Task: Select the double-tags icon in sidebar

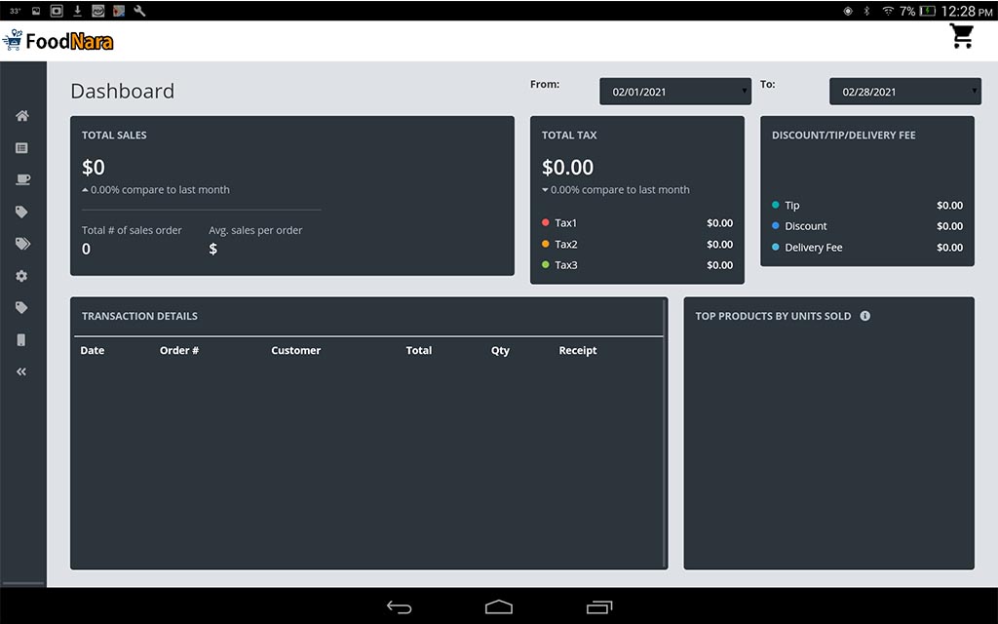Action: click(21, 244)
